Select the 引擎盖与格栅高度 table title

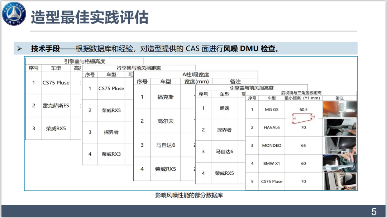(x=85, y=61)
